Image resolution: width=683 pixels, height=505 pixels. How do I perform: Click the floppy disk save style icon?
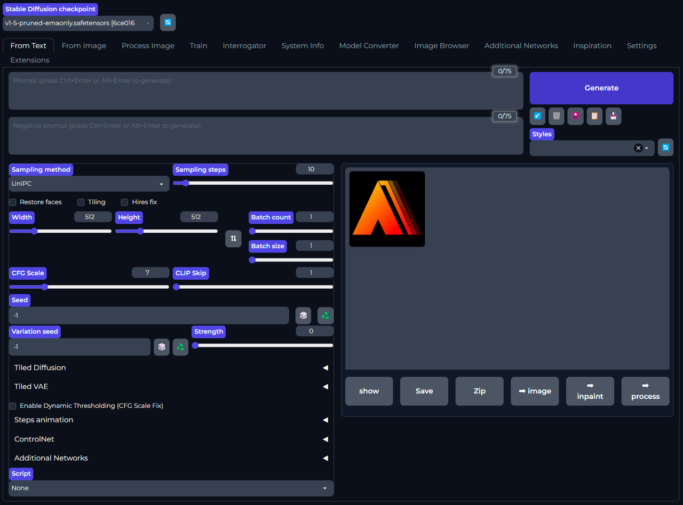click(x=613, y=116)
